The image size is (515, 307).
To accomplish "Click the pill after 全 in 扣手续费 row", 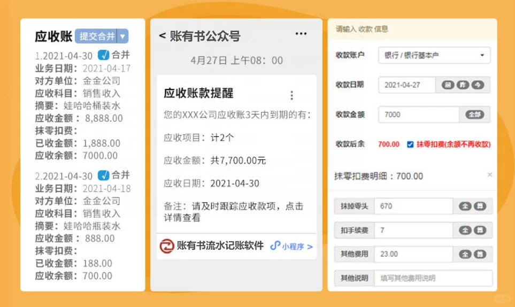I will tap(480, 230).
